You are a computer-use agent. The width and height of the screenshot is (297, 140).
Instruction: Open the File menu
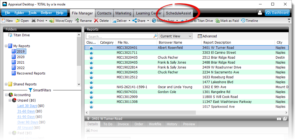click(8, 13)
